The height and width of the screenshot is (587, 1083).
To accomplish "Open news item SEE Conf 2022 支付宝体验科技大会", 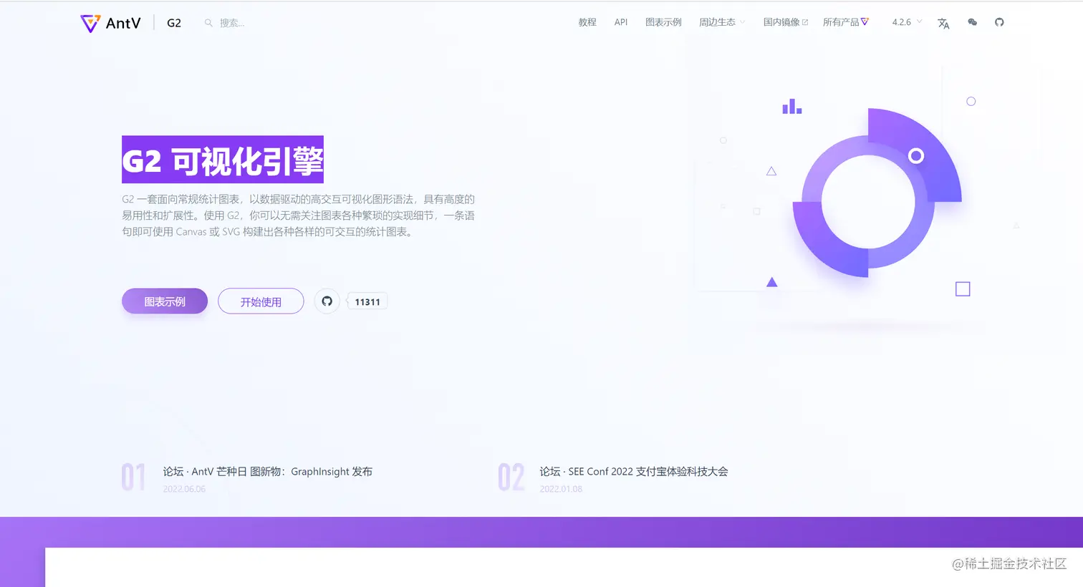I will click(x=634, y=472).
